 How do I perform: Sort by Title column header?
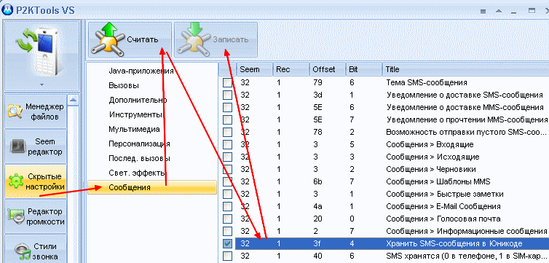(465, 70)
